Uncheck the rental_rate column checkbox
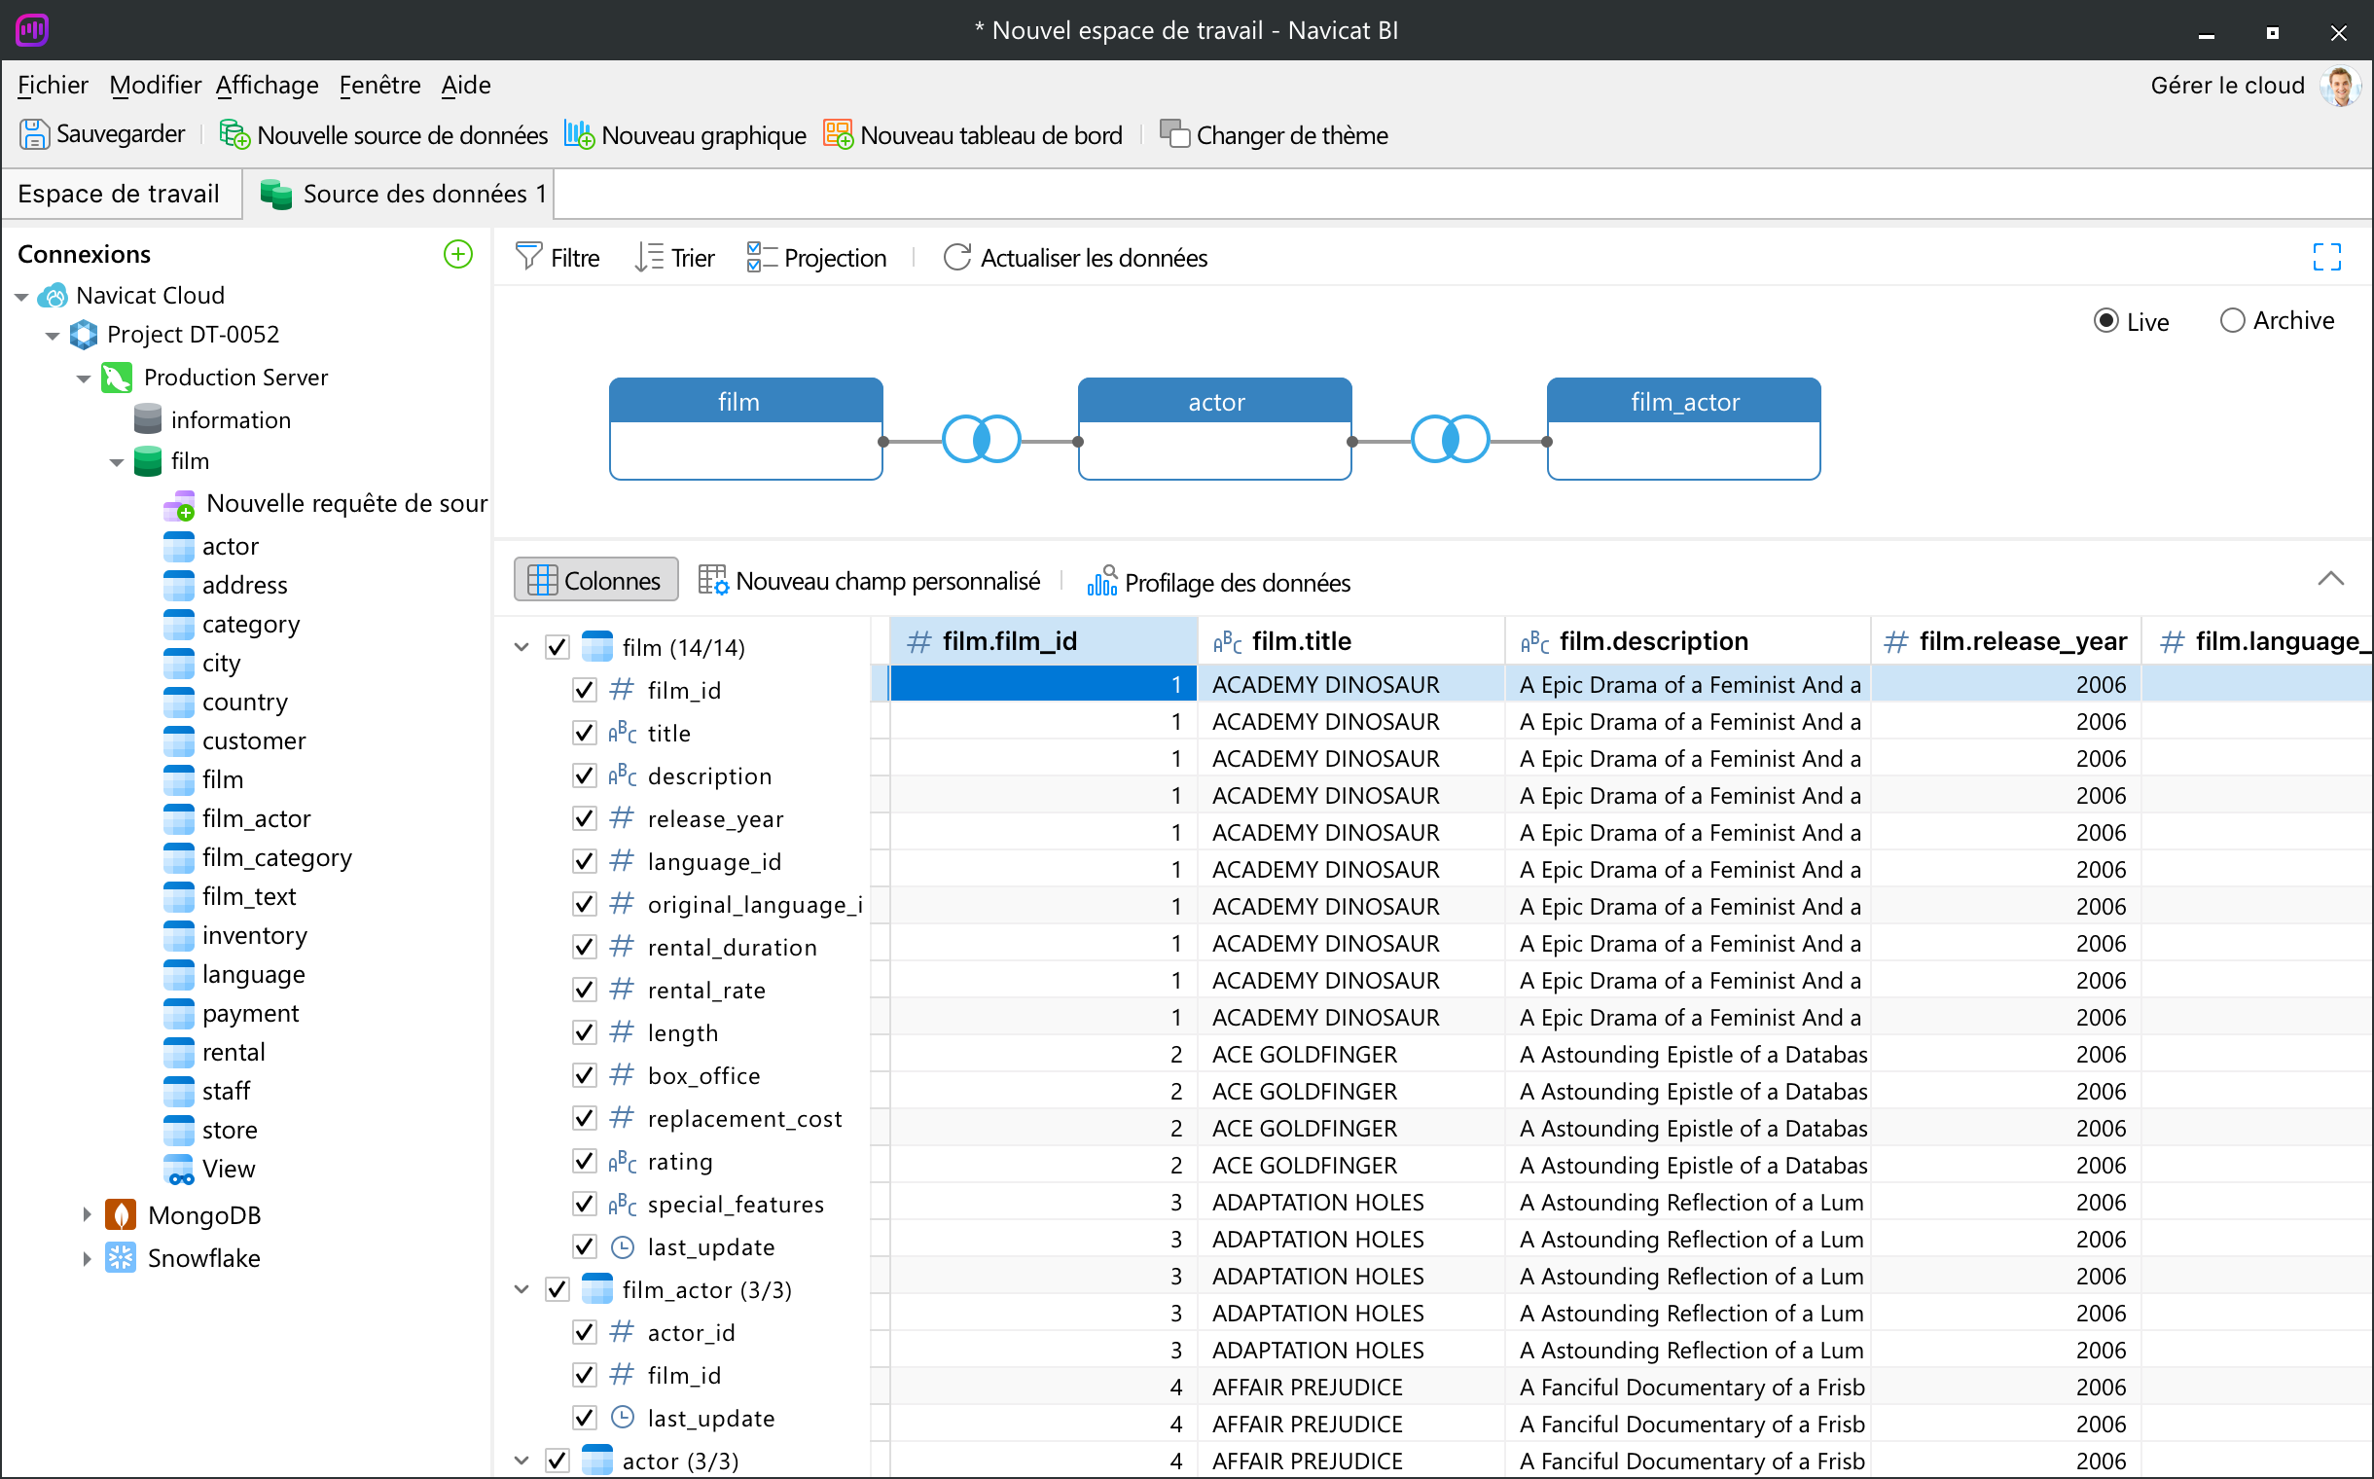2374x1479 pixels. coord(584,990)
